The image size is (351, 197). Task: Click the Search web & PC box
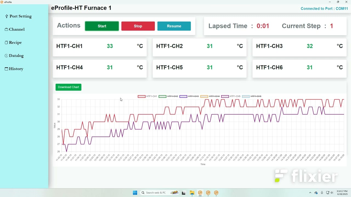160,193
